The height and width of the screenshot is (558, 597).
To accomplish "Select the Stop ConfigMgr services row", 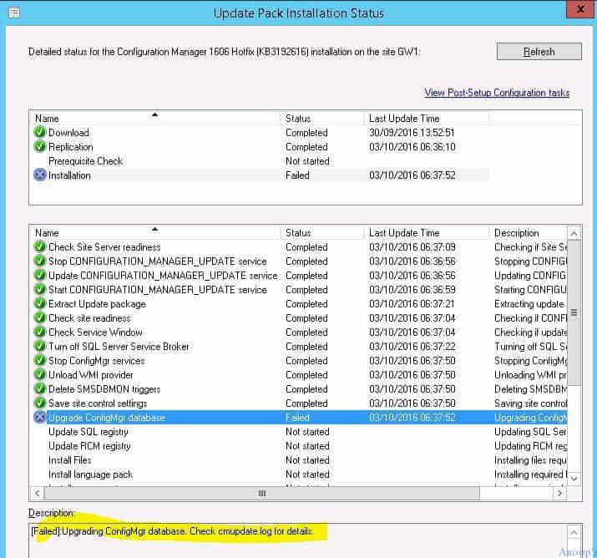I will (x=300, y=360).
